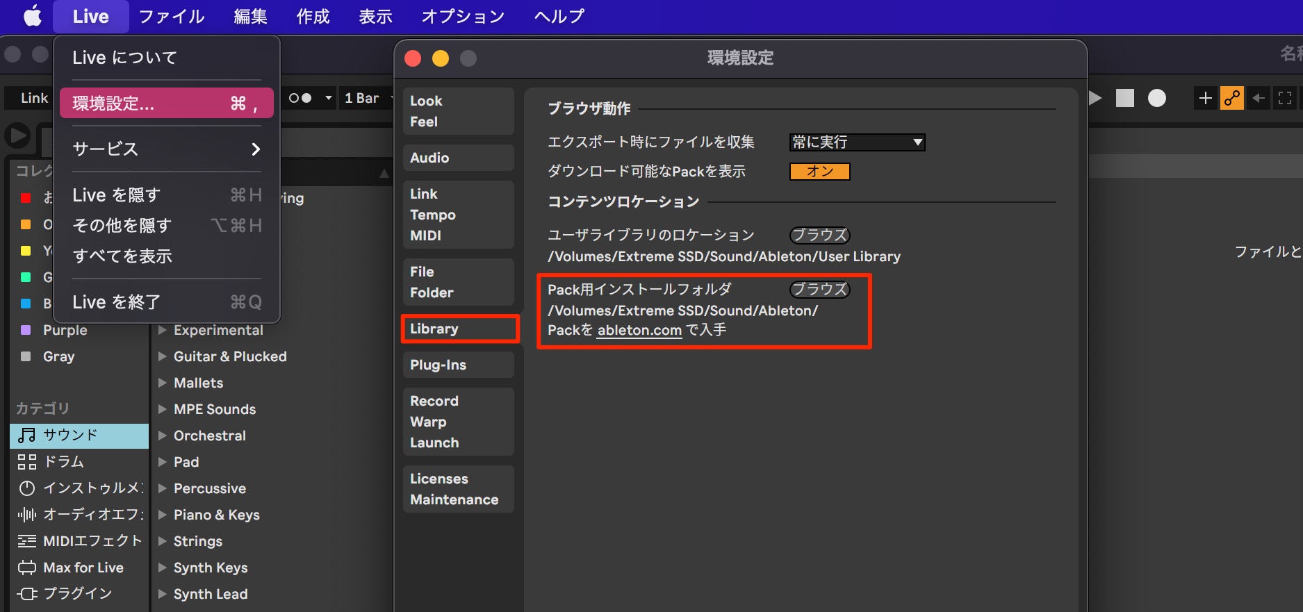The height and width of the screenshot is (612, 1303).
Task: Select the Green collection color tag
Action: pos(26,277)
